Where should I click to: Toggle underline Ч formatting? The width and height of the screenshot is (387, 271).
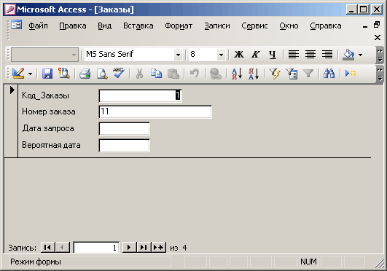273,55
